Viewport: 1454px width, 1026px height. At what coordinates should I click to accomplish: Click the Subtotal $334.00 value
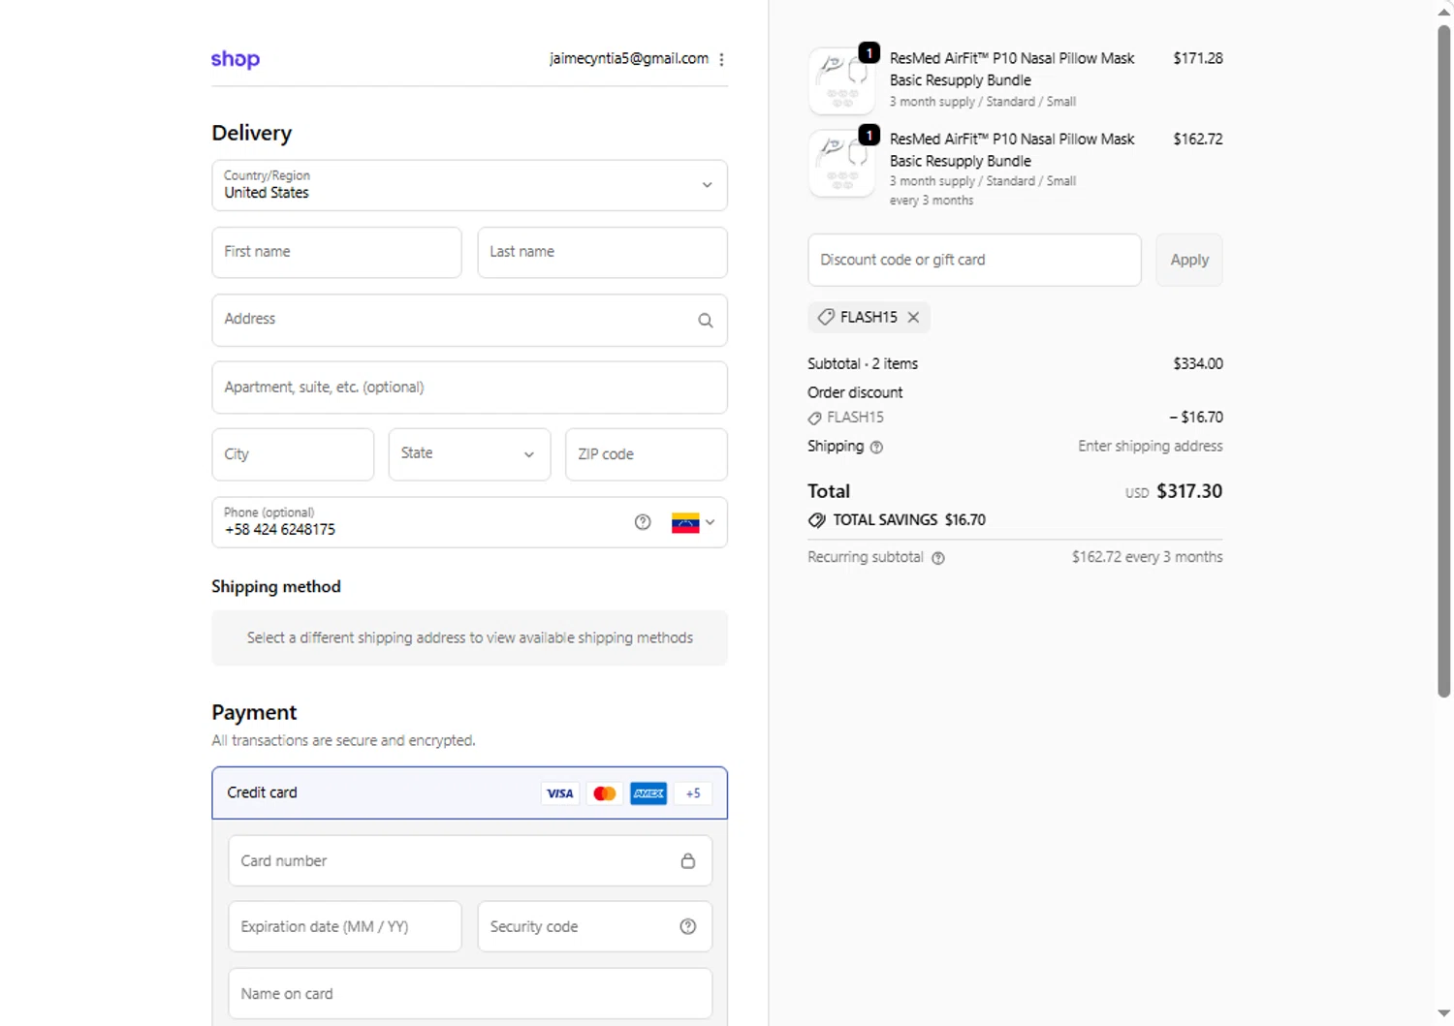(1198, 364)
